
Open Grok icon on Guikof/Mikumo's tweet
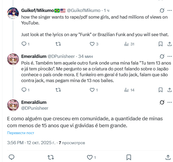[162, 11]
